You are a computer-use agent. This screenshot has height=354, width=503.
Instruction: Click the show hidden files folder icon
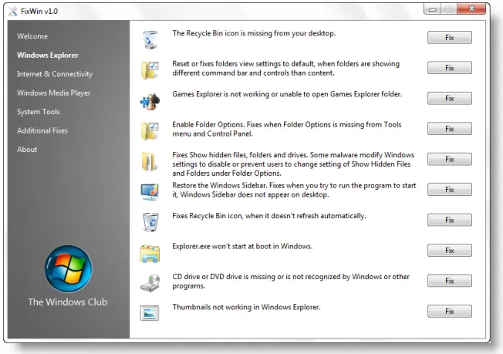tap(150, 161)
